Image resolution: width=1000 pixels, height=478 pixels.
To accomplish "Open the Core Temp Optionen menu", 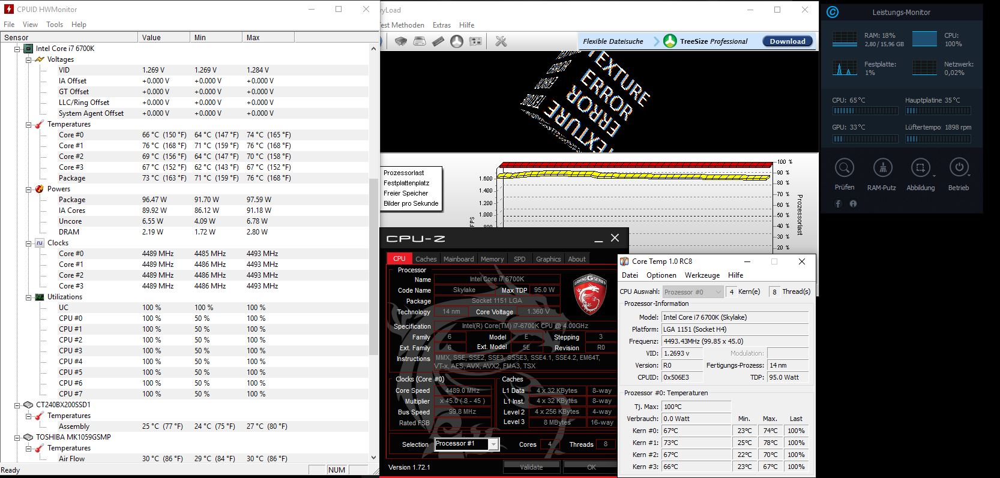I will tap(661, 275).
